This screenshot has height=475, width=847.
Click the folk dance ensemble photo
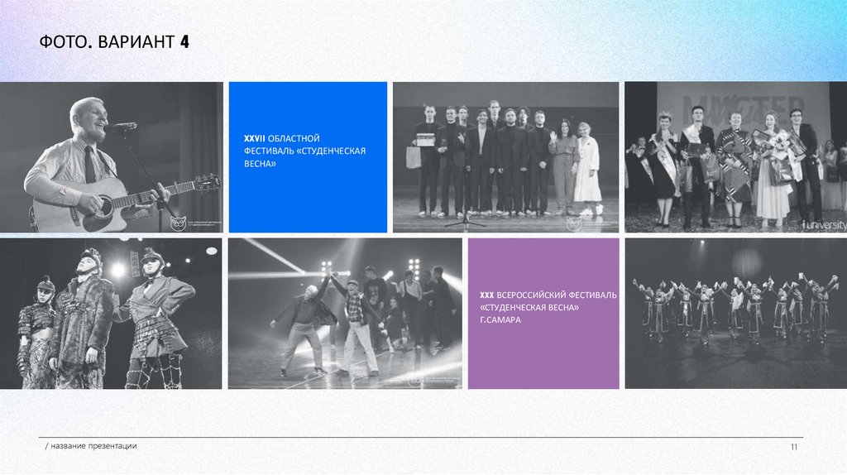pos(735,314)
